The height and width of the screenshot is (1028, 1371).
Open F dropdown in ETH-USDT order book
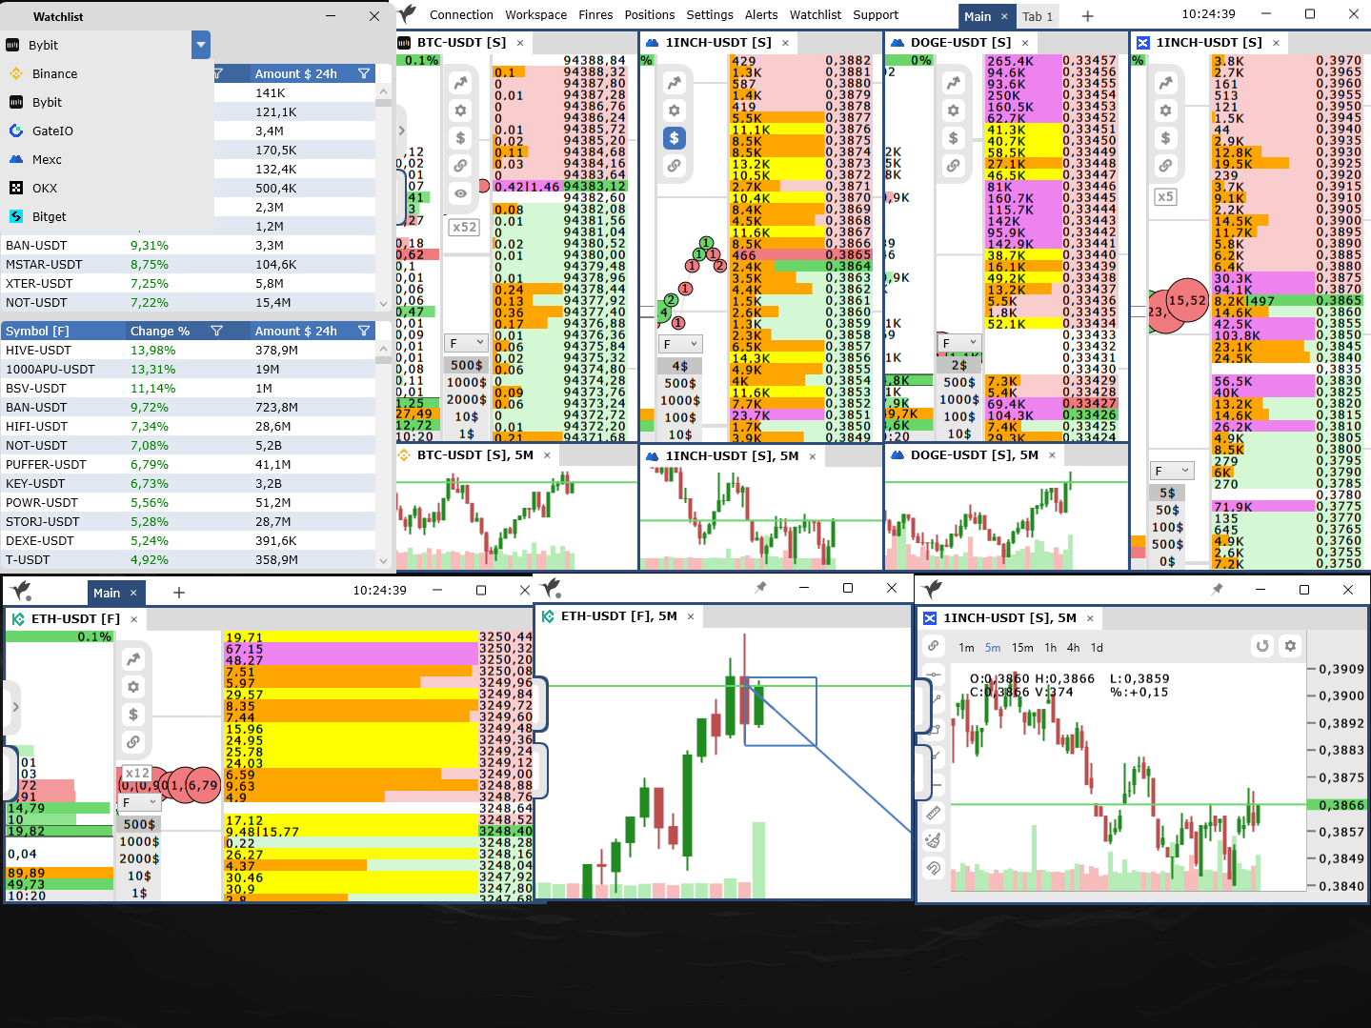point(140,802)
